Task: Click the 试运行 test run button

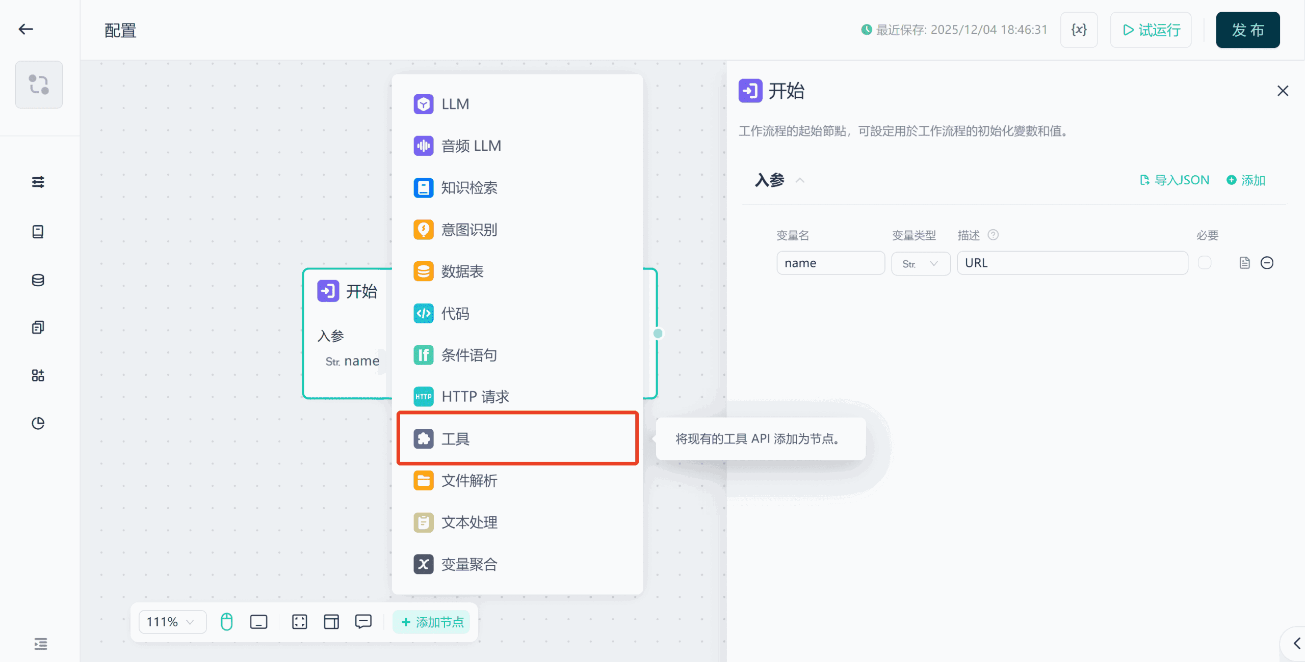Action: (1151, 30)
